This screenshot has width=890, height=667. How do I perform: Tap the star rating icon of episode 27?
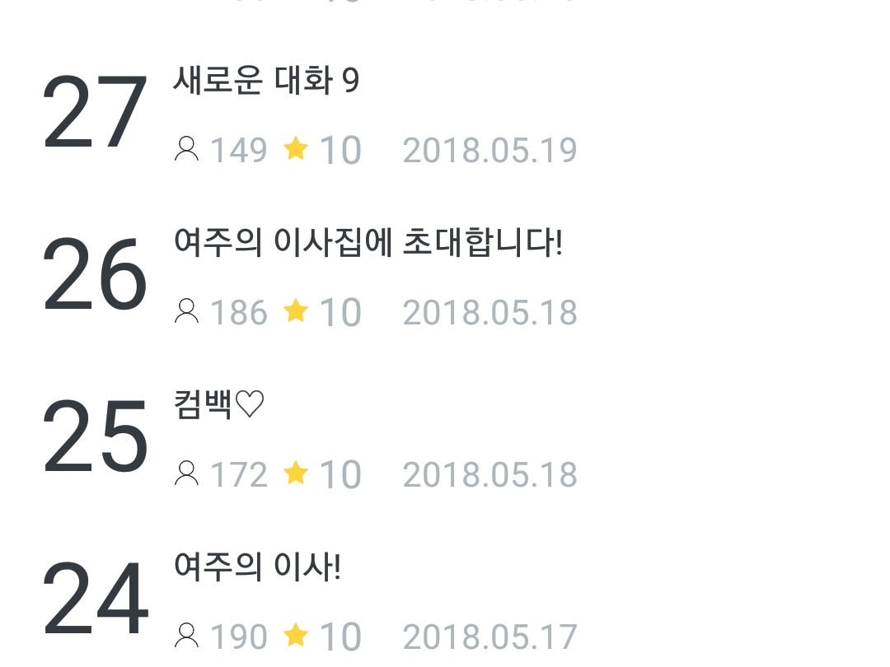tap(296, 149)
